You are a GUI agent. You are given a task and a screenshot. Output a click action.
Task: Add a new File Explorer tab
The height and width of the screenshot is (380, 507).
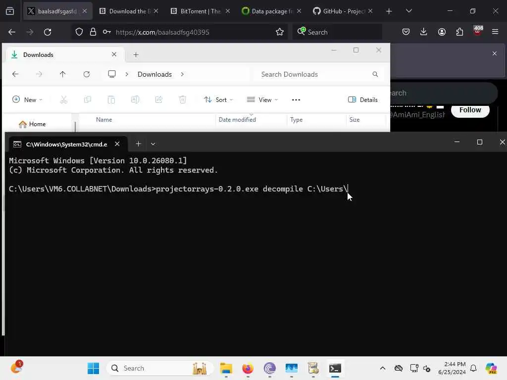click(x=136, y=54)
